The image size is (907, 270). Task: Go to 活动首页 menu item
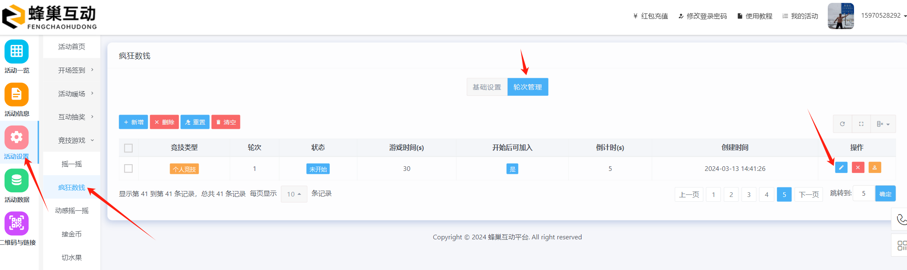[72, 47]
